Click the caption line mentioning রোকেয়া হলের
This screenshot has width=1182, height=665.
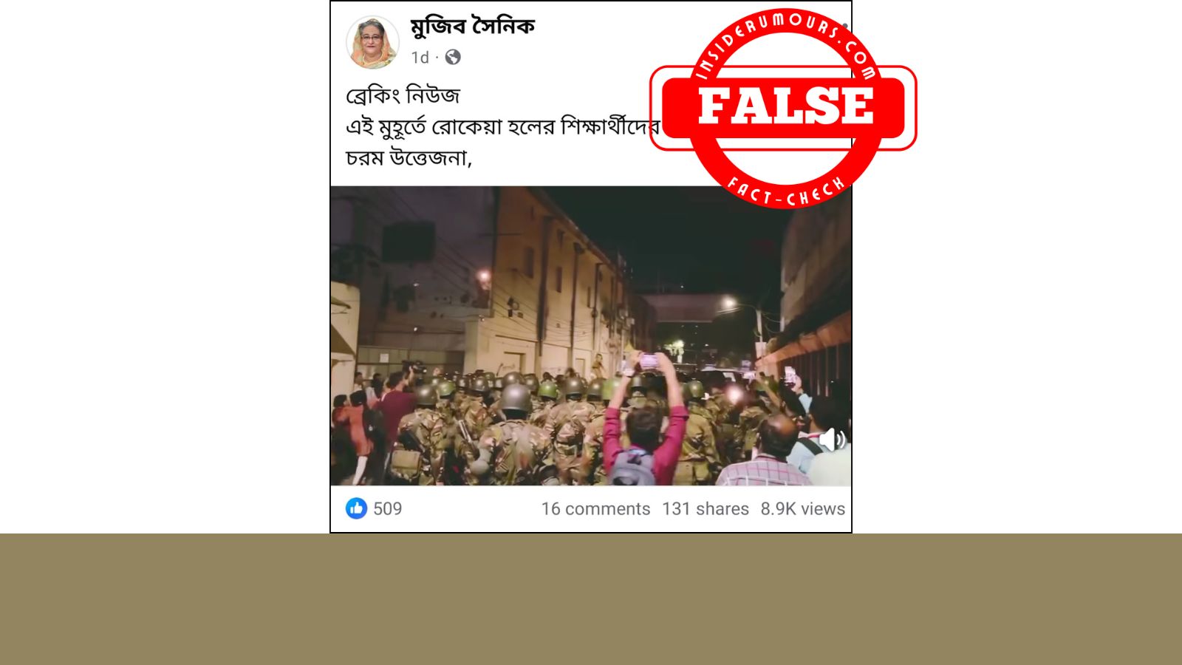coord(502,126)
